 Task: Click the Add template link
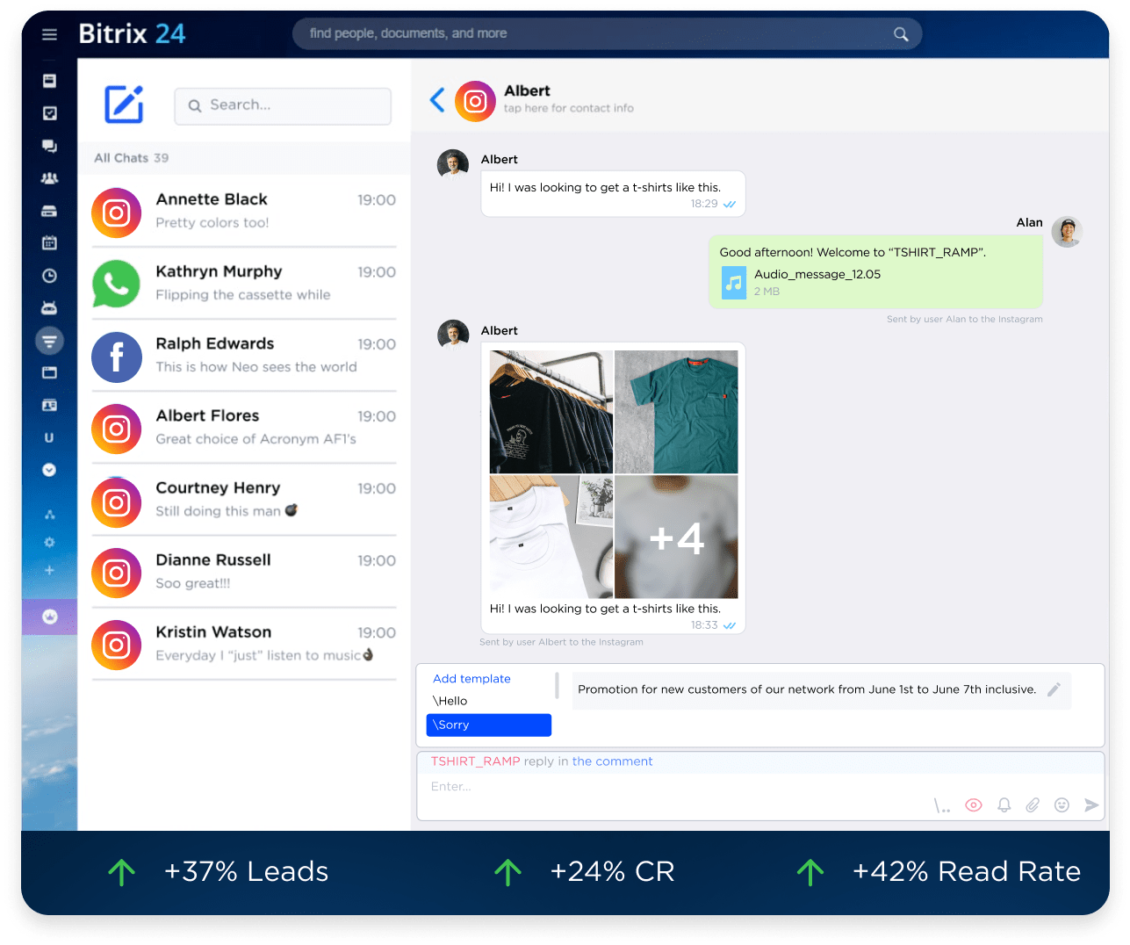click(471, 679)
